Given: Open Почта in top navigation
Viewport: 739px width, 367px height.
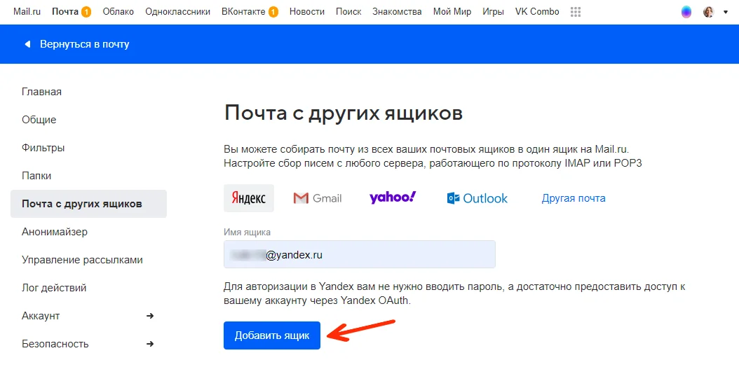Looking at the screenshot, I should pos(65,12).
